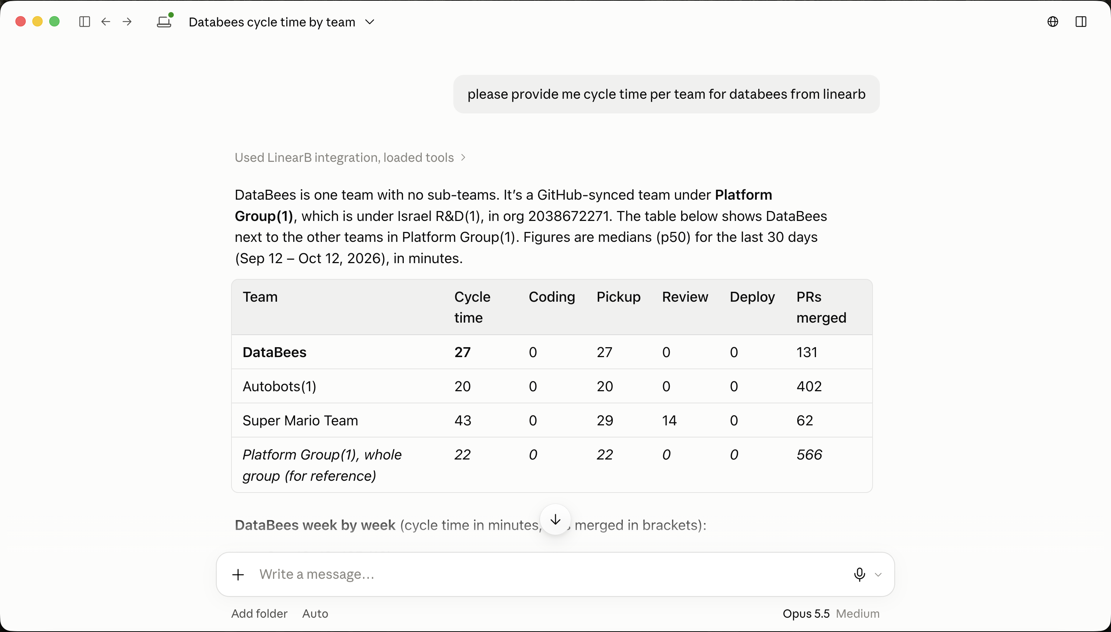The image size is (1111, 632).
Task: Click the red close window button
Action: pos(21,21)
